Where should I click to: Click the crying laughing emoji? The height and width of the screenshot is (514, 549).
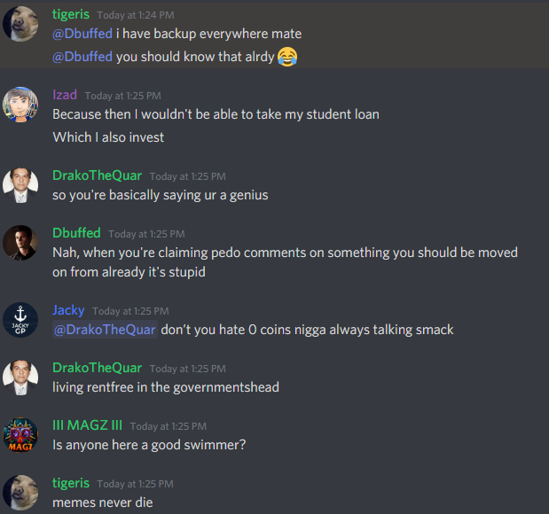click(287, 57)
